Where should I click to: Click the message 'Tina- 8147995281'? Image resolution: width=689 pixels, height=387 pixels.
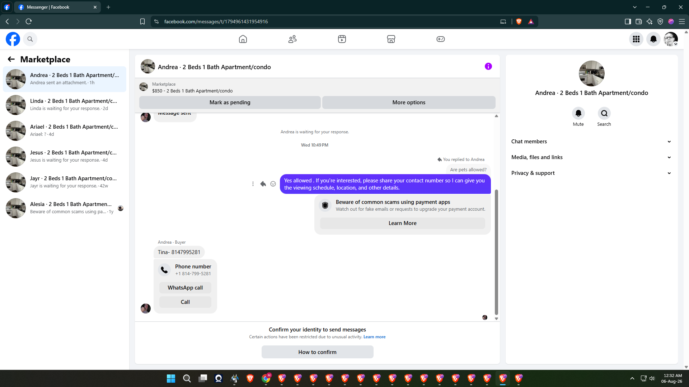click(x=179, y=252)
